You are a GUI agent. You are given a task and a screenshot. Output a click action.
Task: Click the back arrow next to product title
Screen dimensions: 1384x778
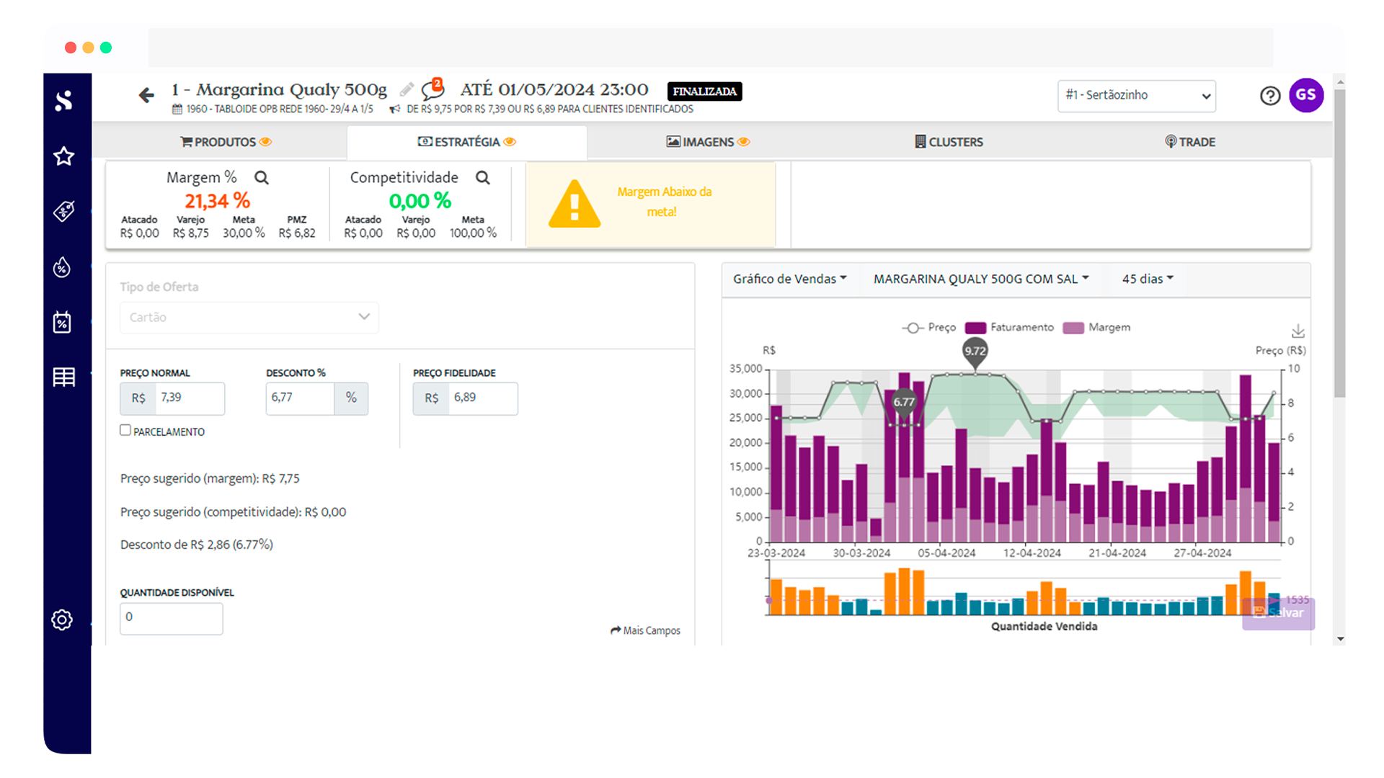point(146,94)
